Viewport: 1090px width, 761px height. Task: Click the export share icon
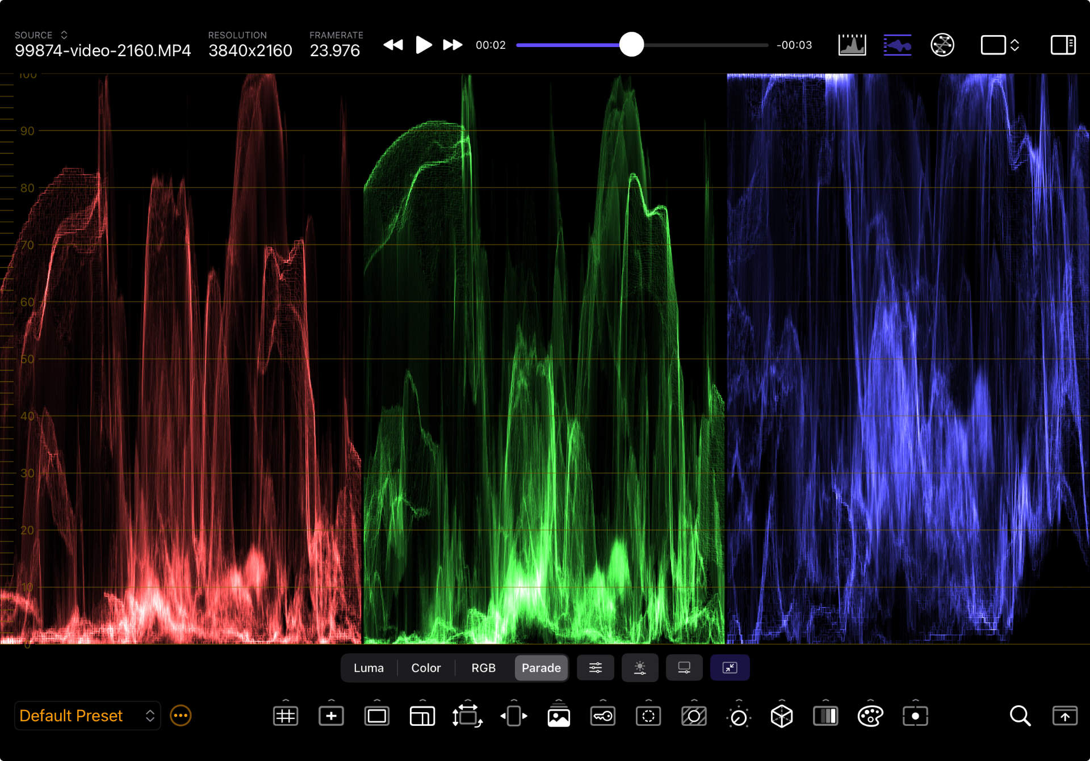(x=1064, y=716)
